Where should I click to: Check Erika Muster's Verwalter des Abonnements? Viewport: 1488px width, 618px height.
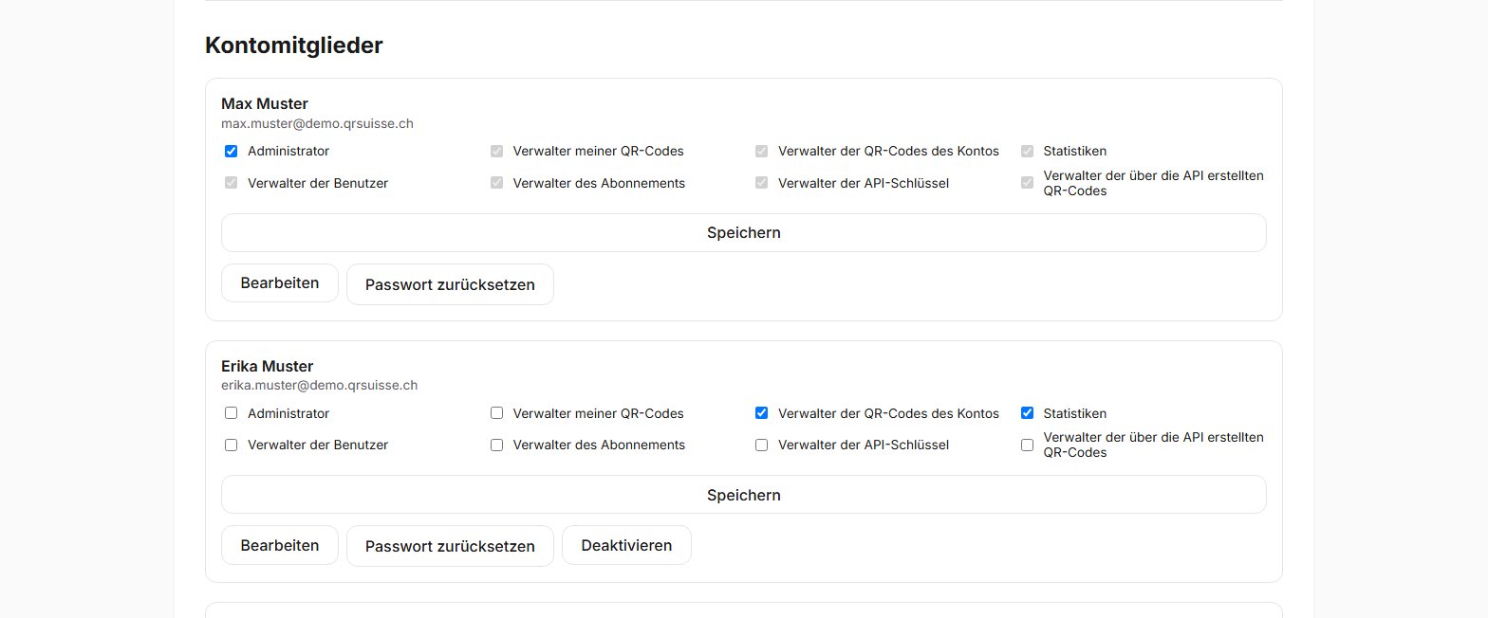coord(496,445)
